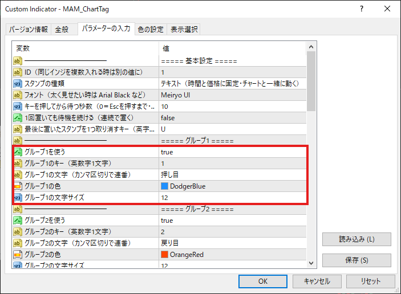Viewport: 401px width, 294px height.
Task: Toggle the false value of 1回置いても待機を続ける
Action: click(x=233, y=118)
